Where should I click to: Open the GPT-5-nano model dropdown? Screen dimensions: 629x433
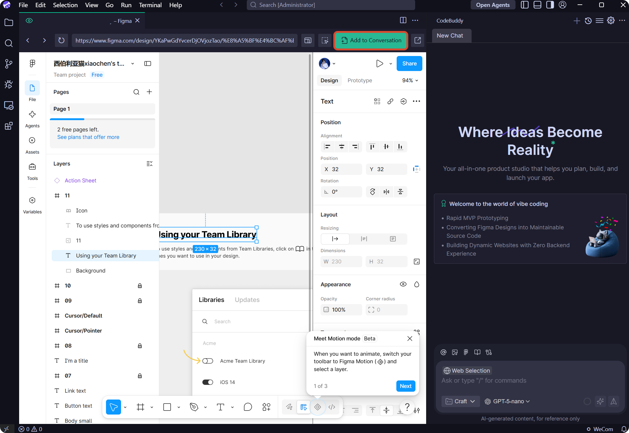tap(507, 401)
